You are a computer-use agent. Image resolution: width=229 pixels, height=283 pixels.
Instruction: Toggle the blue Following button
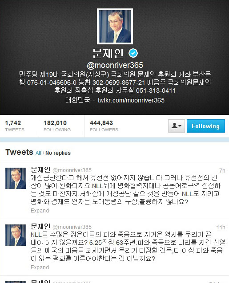pyautogui.click(x=206, y=126)
